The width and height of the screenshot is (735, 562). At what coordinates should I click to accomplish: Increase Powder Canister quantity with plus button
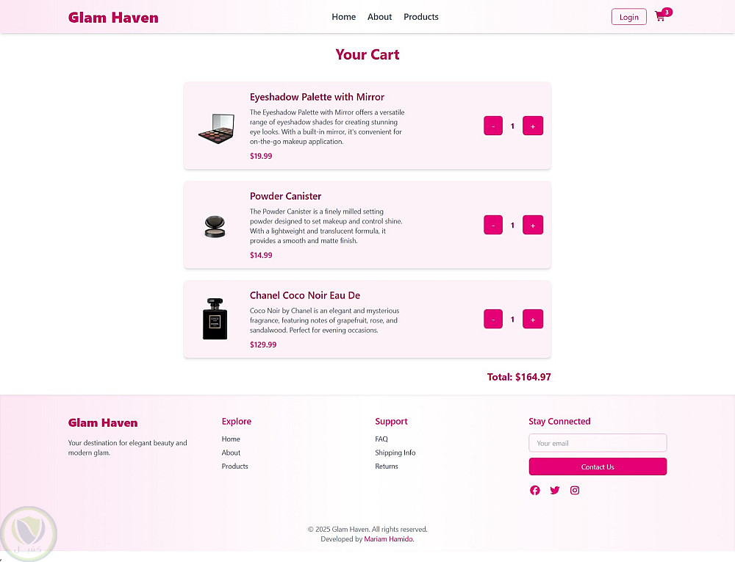click(533, 225)
